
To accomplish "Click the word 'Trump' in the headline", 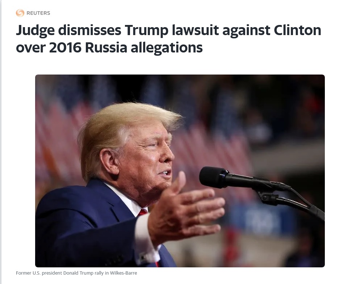I will pos(146,31).
